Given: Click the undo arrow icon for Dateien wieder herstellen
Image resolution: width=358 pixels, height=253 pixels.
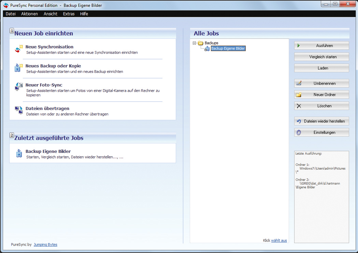Looking at the screenshot, I should click(299, 121).
